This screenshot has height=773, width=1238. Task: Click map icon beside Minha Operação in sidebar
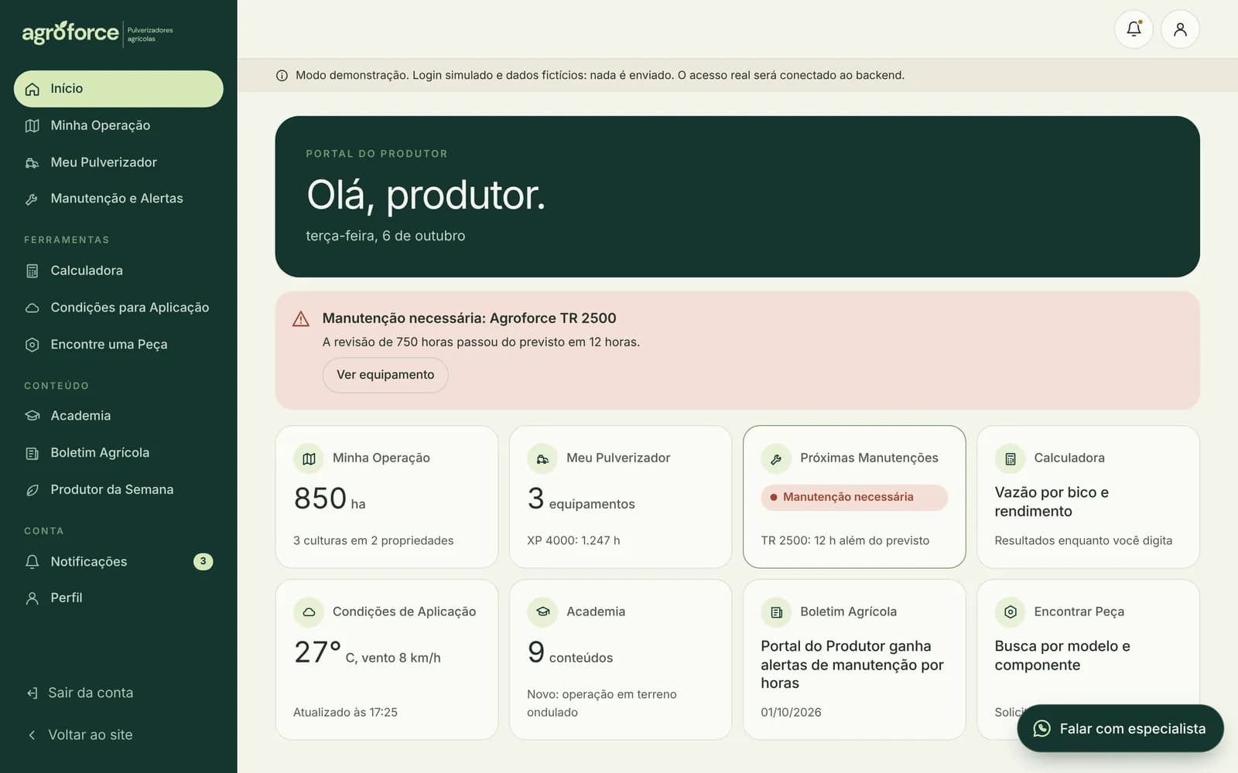tap(32, 125)
